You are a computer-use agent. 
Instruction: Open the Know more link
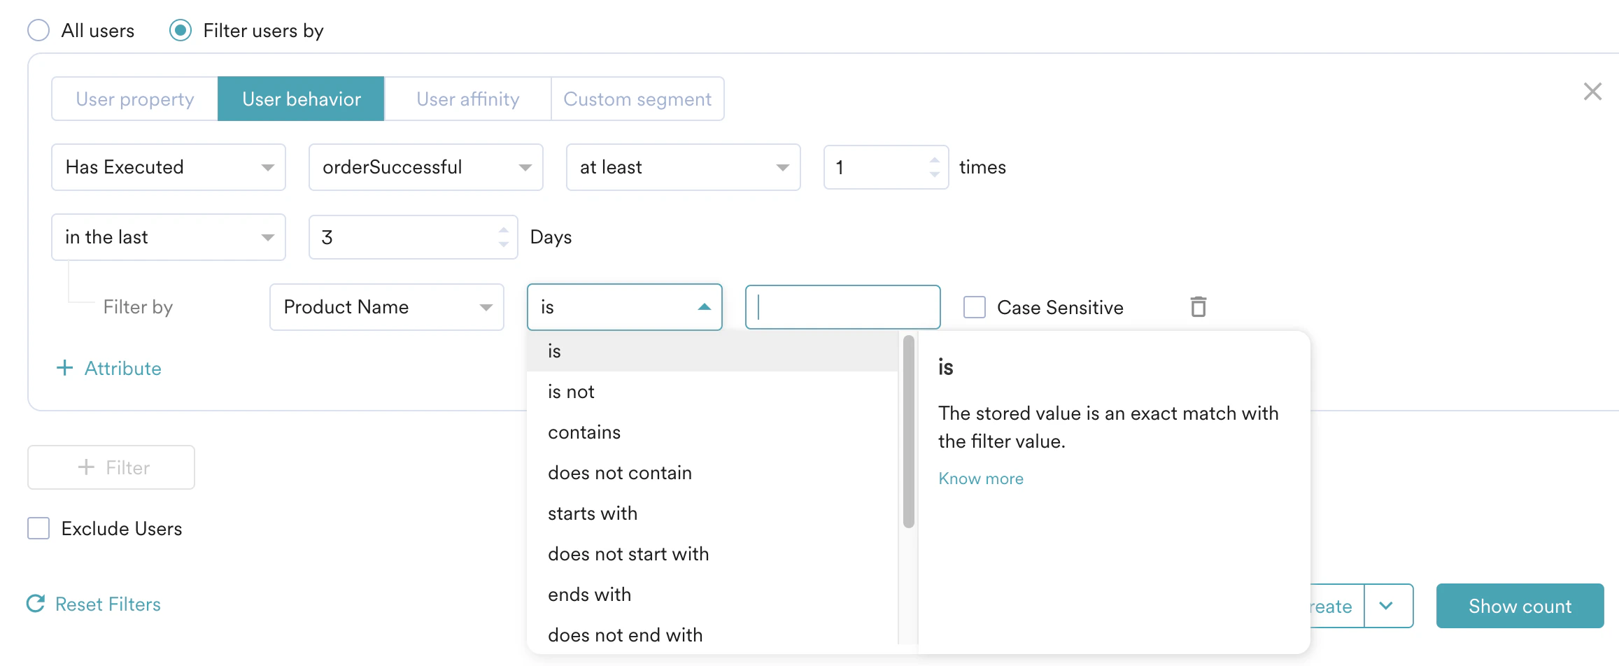pyautogui.click(x=980, y=478)
